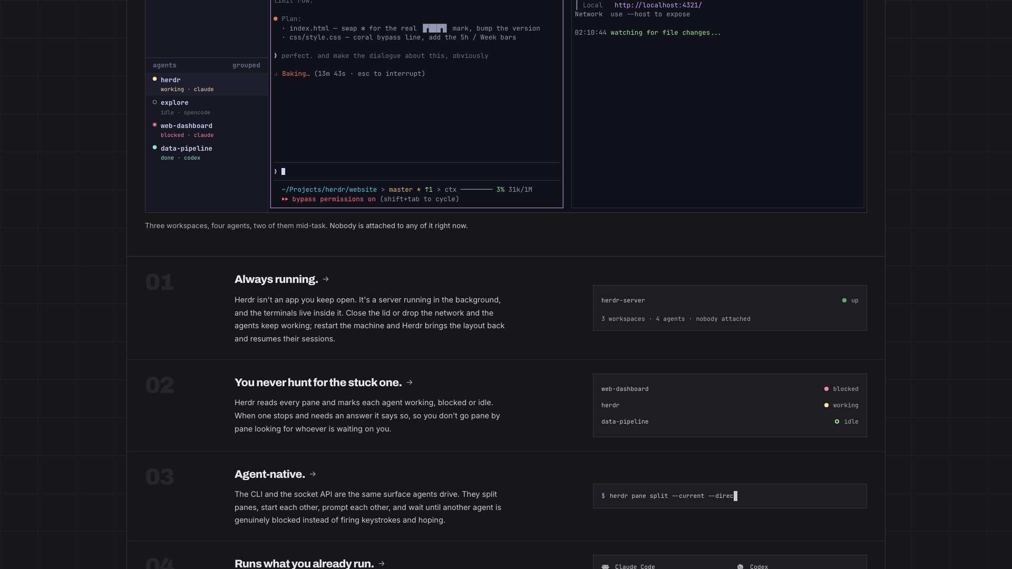Follow the arrow beside 'You never hunt for the stuck one.'

point(410,382)
